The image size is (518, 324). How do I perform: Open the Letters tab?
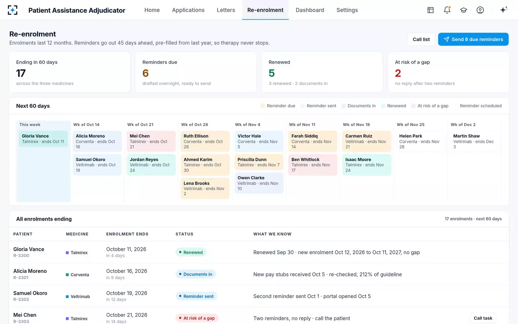tap(226, 10)
